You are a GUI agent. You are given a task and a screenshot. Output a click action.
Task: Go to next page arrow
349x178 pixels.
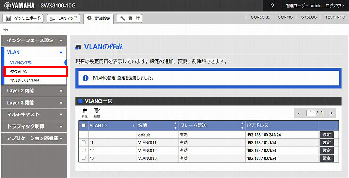pos(332,113)
